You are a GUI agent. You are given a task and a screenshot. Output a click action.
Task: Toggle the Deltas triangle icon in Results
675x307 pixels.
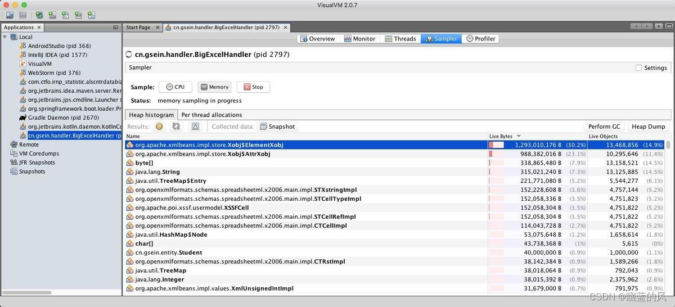pos(195,127)
